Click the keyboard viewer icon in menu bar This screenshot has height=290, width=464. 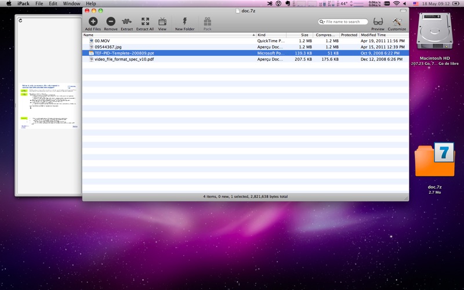(387, 3)
